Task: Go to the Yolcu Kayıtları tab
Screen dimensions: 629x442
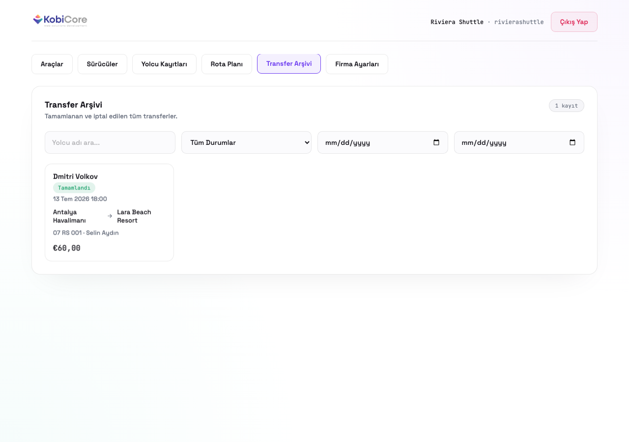Action: click(x=164, y=64)
